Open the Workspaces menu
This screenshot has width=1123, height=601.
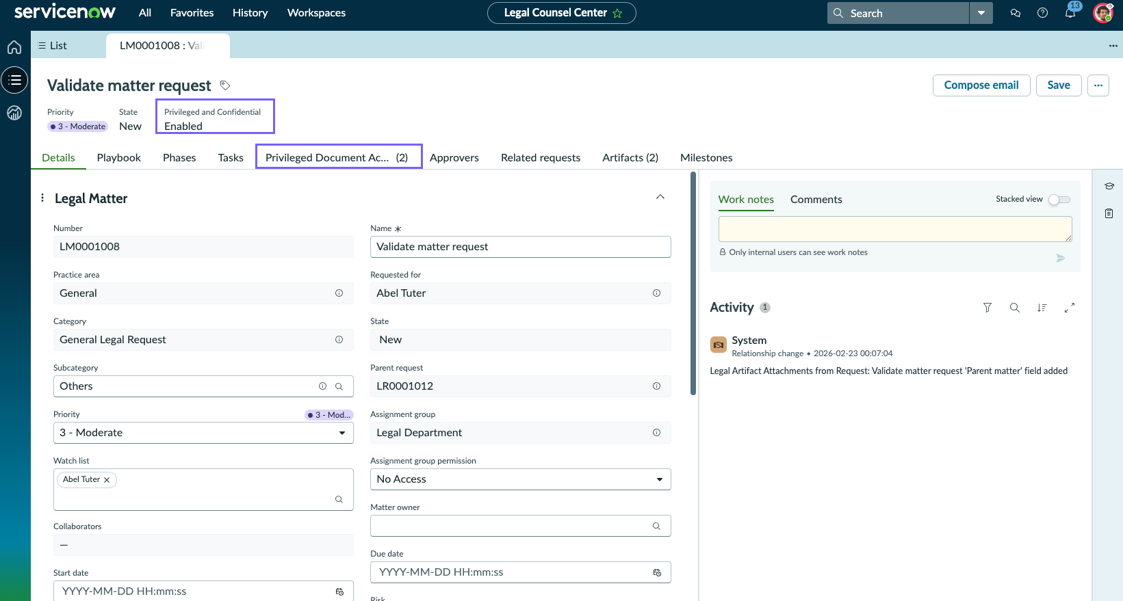(316, 13)
